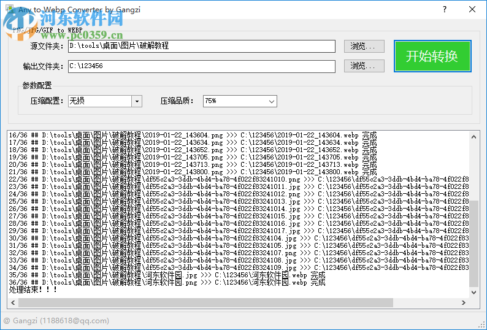This screenshot has width=487, height=330.
Task: Click the 处理结束!!! finished message
Action: pyautogui.click(x=33, y=290)
